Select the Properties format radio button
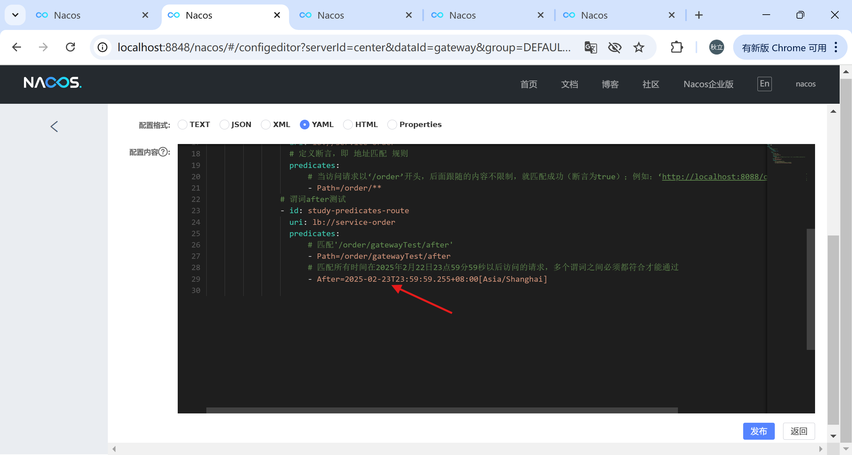Viewport: 852px width, 455px height. (x=392, y=124)
